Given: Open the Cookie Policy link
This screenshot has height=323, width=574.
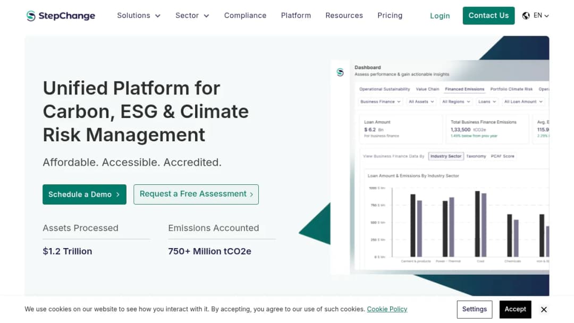Looking at the screenshot, I should (387, 309).
